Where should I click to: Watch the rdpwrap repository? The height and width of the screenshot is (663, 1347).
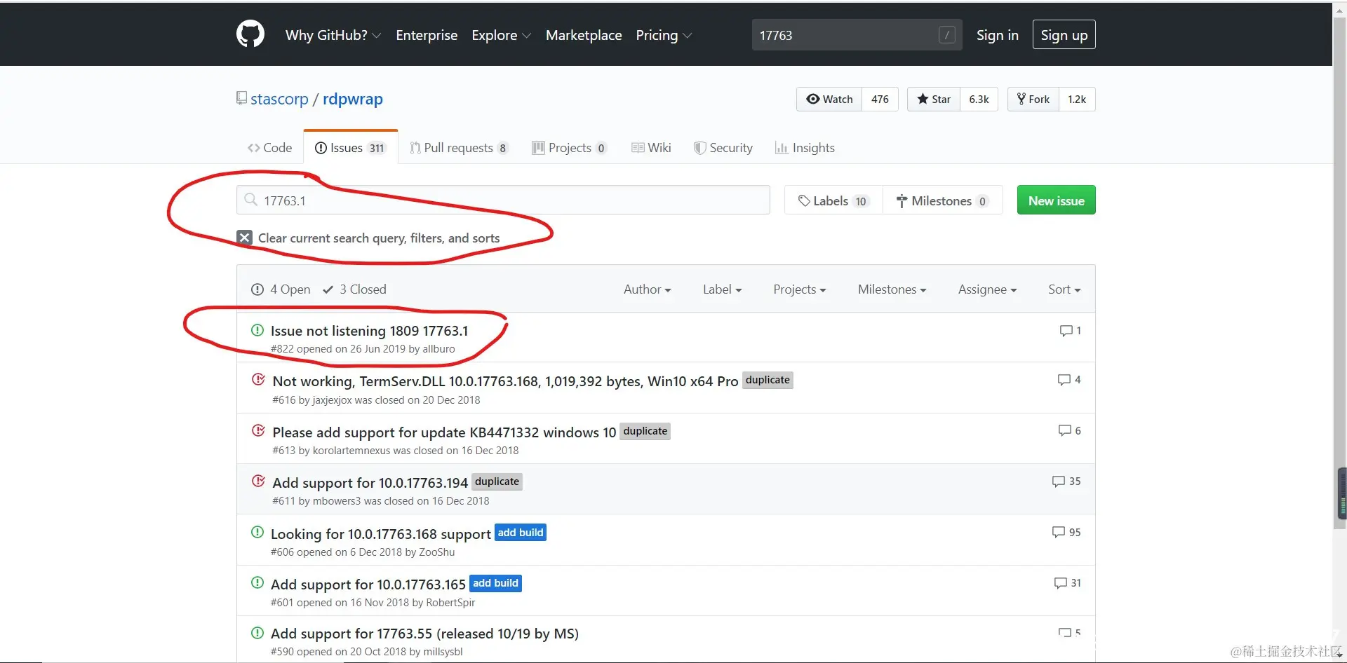829,99
